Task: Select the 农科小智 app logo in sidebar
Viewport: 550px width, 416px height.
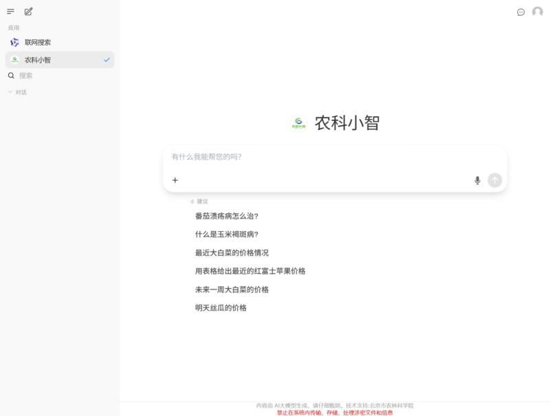Action: 14,60
